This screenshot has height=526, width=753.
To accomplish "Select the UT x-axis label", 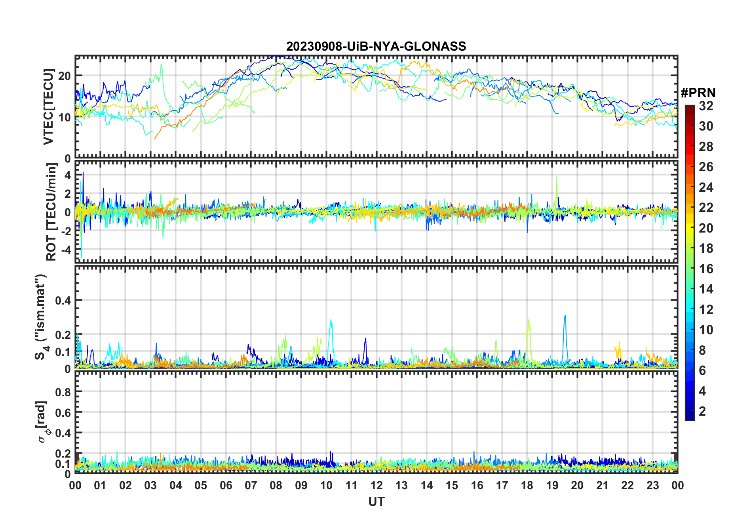I will (x=376, y=501).
